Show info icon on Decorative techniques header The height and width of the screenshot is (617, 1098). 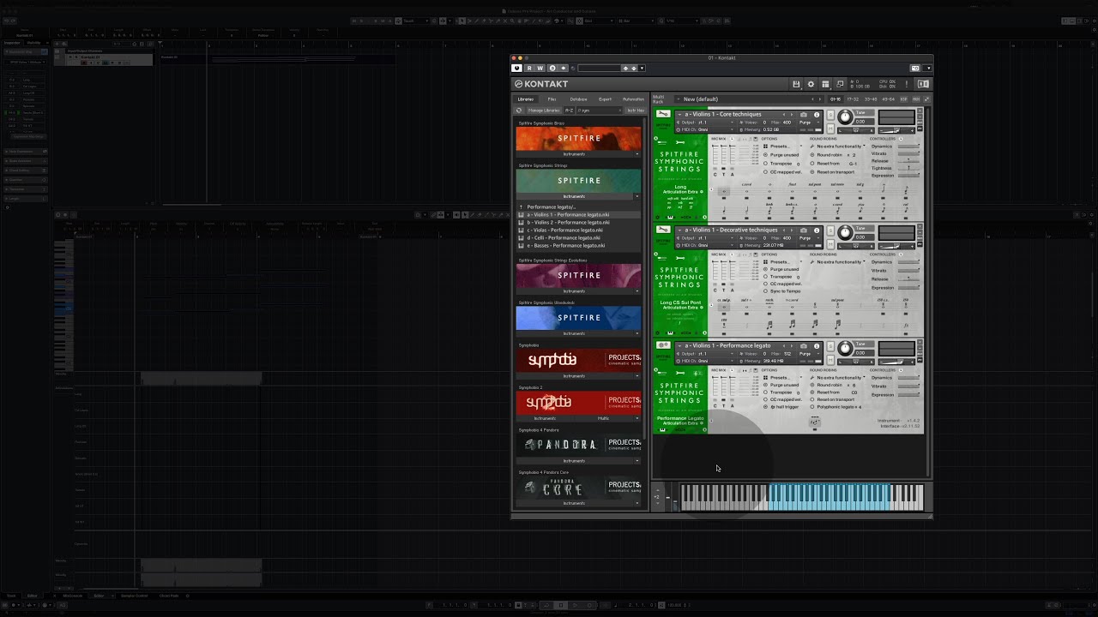coord(817,231)
